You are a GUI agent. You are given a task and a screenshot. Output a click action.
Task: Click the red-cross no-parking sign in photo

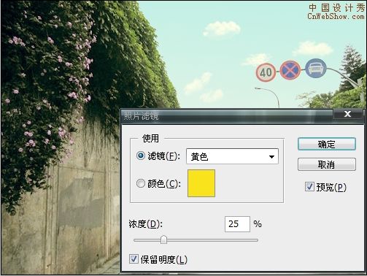290,70
